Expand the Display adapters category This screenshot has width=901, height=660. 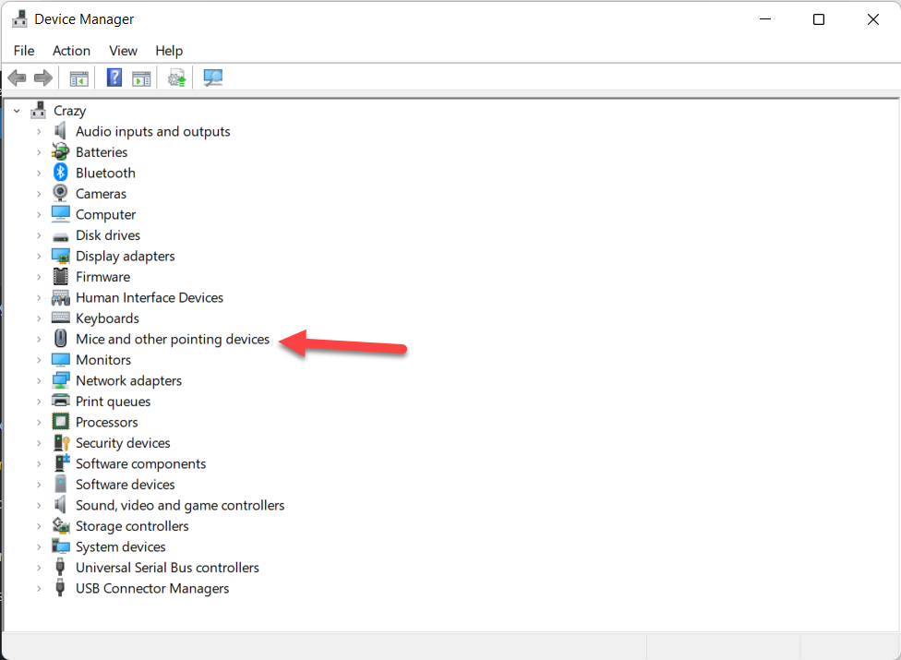coord(39,257)
